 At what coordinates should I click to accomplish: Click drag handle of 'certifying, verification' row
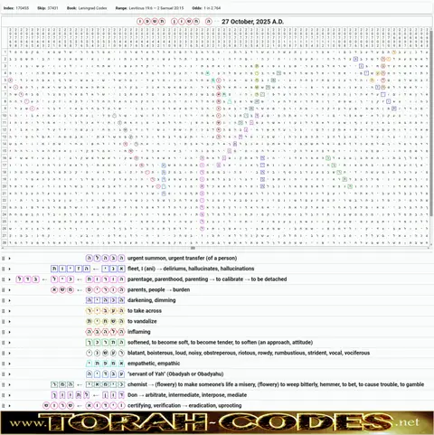4,406
